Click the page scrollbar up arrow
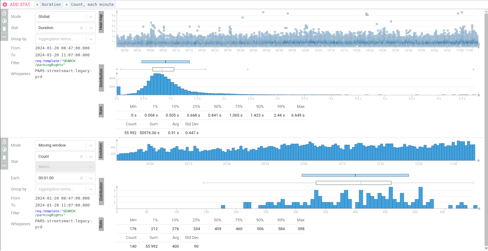This screenshot has width=488, height=251. (486, 12)
